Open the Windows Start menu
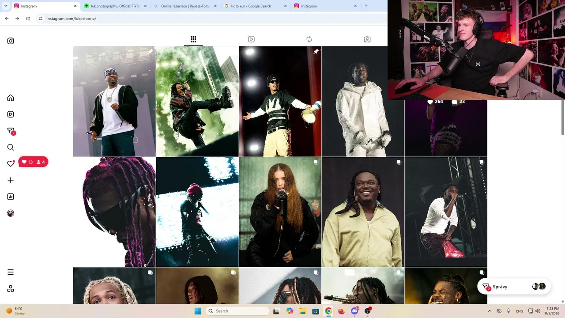The image size is (565, 318). tap(197, 311)
